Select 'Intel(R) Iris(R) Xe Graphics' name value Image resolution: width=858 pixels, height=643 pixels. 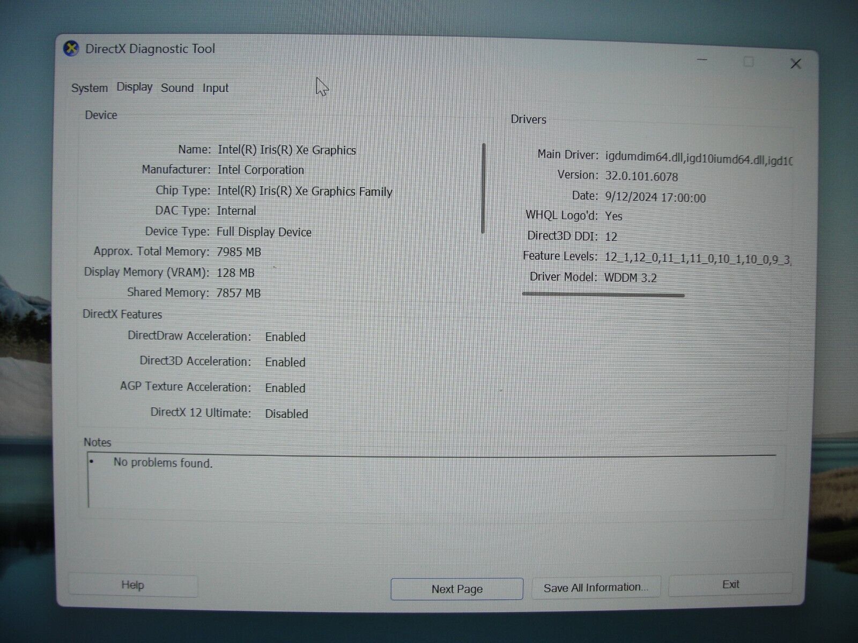click(287, 150)
